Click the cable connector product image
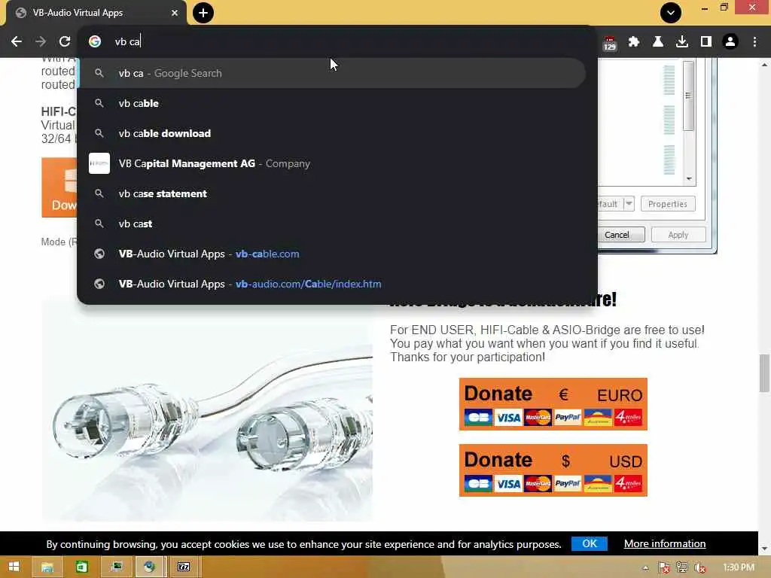This screenshot has width=771, height=578. (x=207, y=413)
